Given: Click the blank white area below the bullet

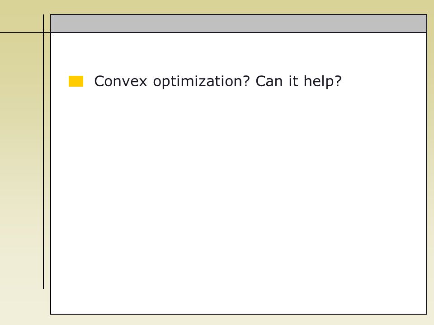Looking at the screenshot, I should click(239, 199).
